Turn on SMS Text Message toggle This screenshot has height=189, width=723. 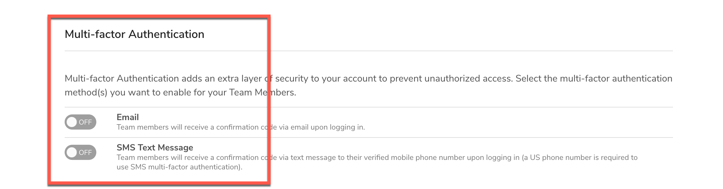point(80,152)
